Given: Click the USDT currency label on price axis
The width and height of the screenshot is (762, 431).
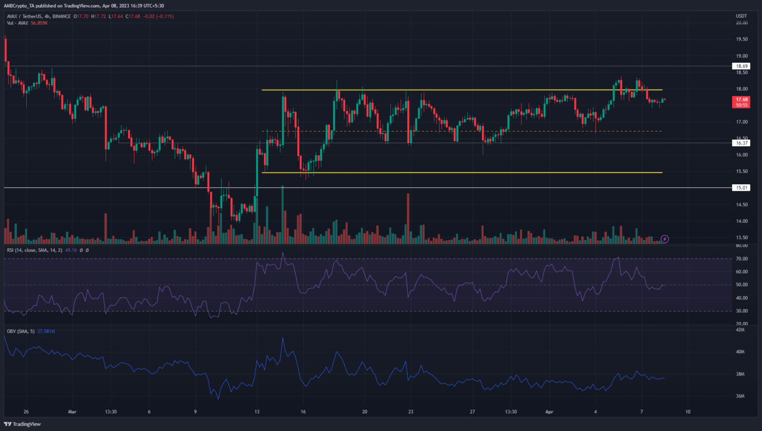Looking at the screenshot, I should (741, 16).
